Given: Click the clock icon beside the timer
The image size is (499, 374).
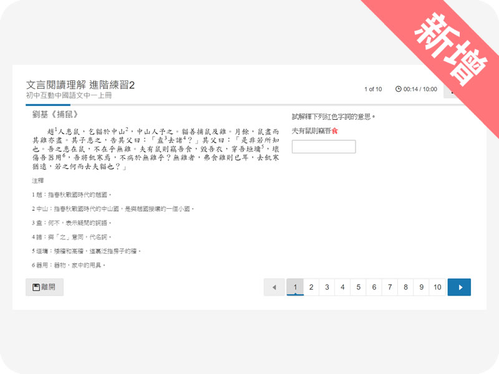Looking at the screenshot, I should pyautogui.click(x=399, y=89).
